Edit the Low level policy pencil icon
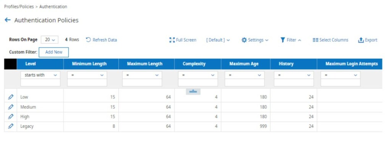The image size is (391, 148). click(x=11, y=97)
